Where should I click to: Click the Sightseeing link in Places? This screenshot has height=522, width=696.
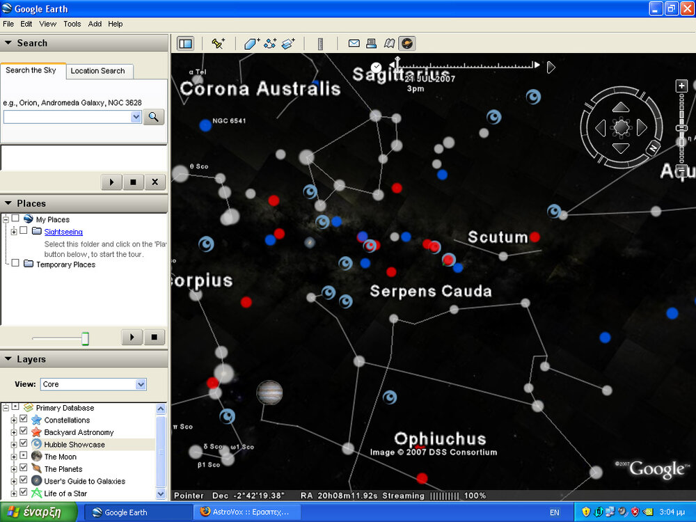point(63,232)
